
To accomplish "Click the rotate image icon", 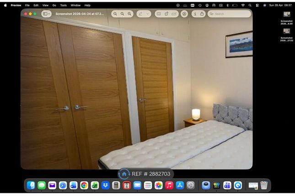I will pos(166,14).
